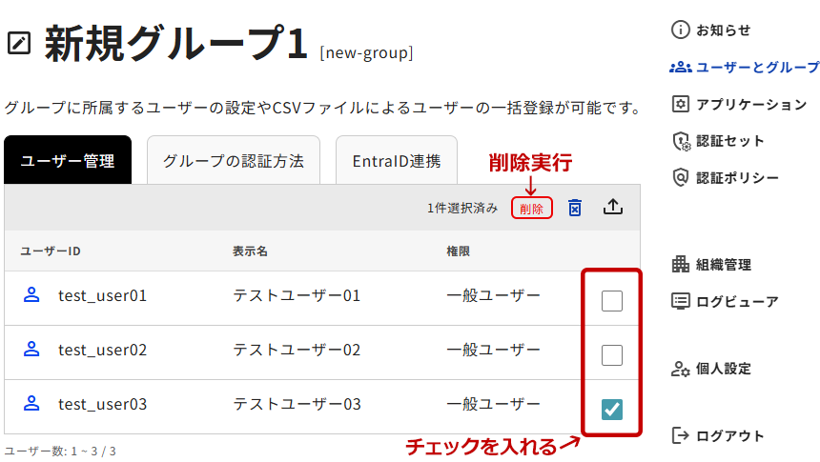Image resolution: width=820 pixels, height=462 pixels.
Task: Go to ユーザーとグループ in sidebar
Action: [x=746, y=68]
